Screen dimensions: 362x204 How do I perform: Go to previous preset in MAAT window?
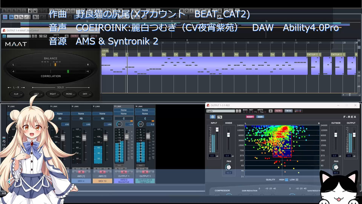point(33,36)
